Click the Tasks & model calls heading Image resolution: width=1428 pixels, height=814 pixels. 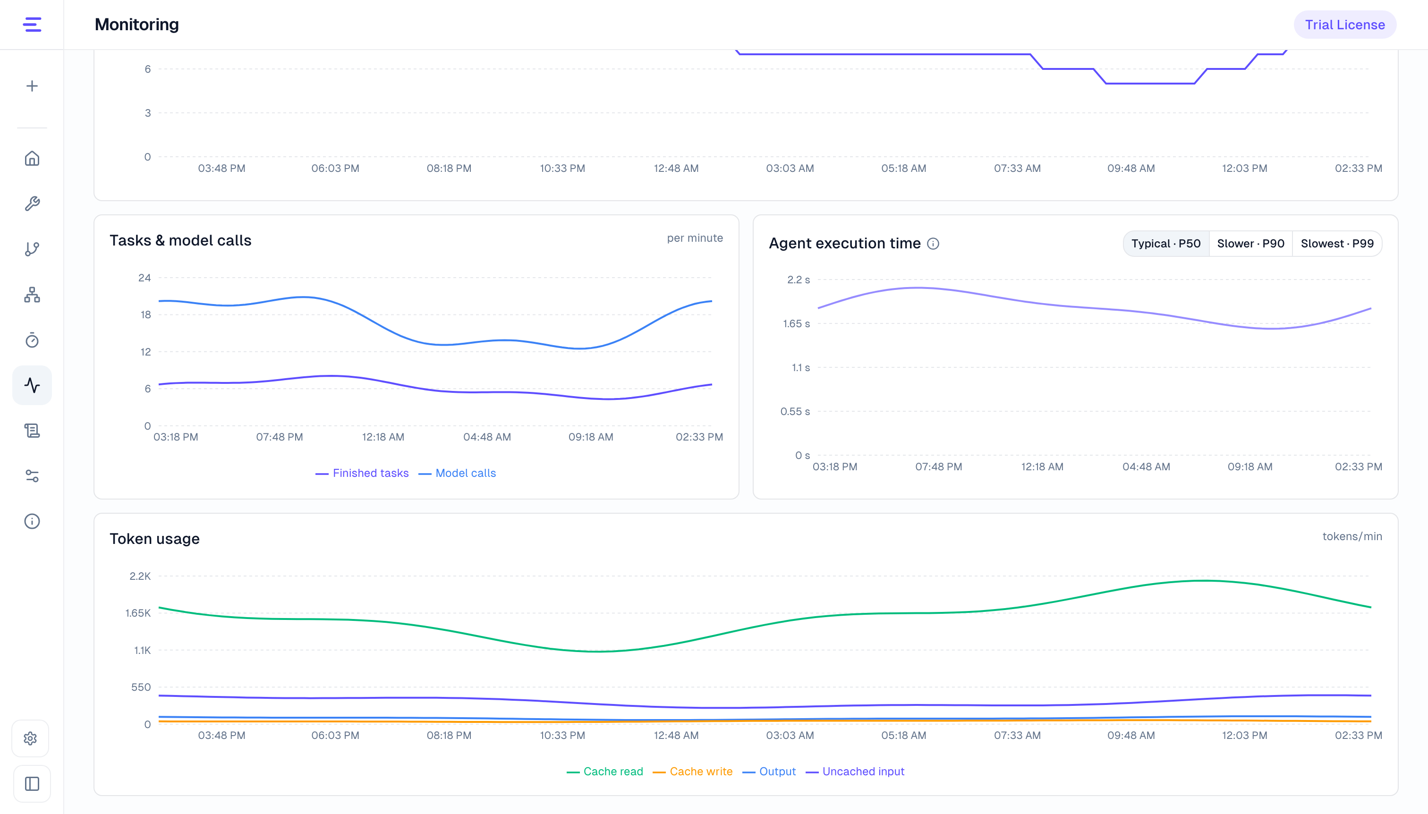(180, 240)
